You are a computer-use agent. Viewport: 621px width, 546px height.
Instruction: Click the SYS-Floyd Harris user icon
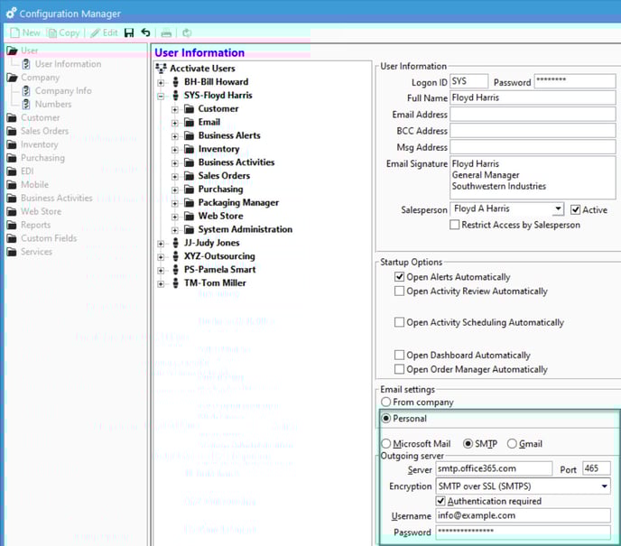(x=175, y=96)
